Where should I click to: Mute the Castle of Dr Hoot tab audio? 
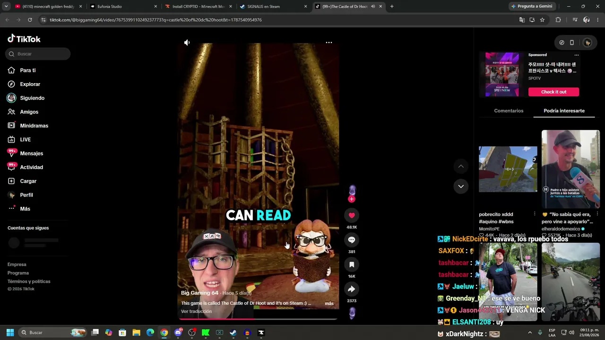click(x=373, y=7)
